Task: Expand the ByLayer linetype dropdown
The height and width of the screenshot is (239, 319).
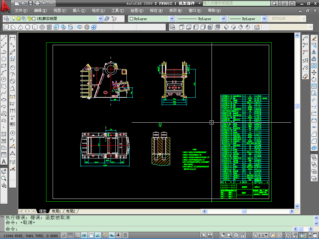Action: (223, 19)
